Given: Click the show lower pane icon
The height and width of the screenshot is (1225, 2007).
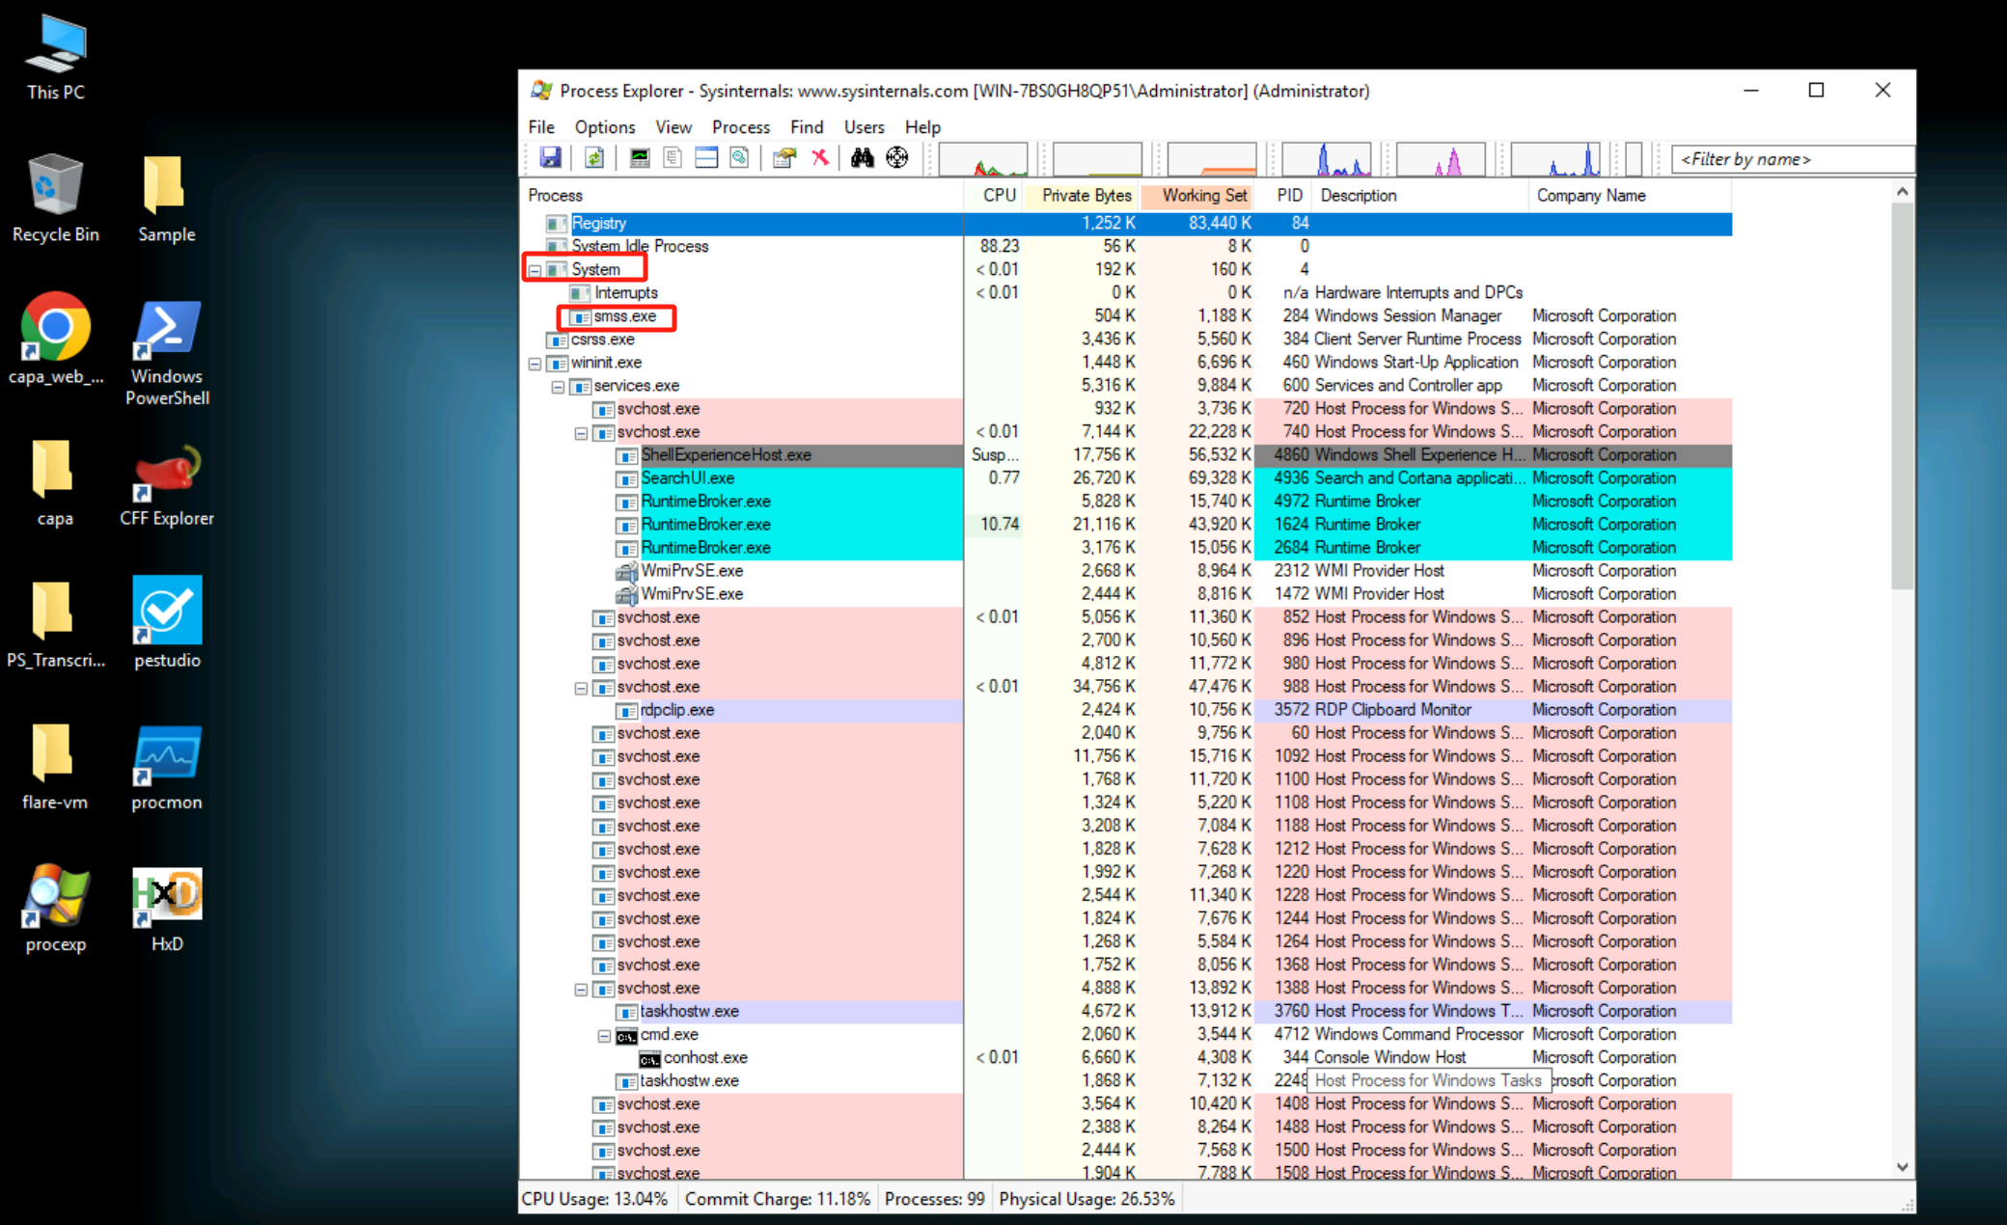Looking at the screenshot, I should coord(706,158).
